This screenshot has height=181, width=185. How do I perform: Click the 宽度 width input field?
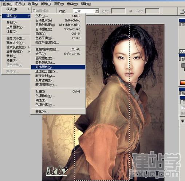(x=118, y=11)
